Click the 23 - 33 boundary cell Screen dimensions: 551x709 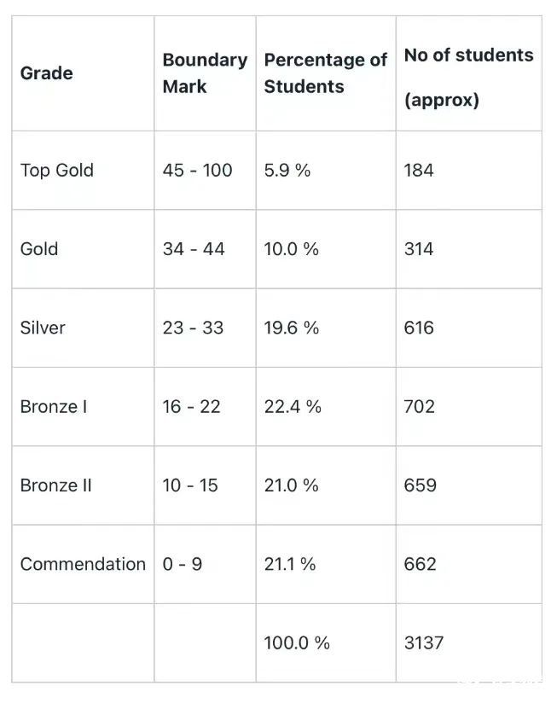point(193,328)
